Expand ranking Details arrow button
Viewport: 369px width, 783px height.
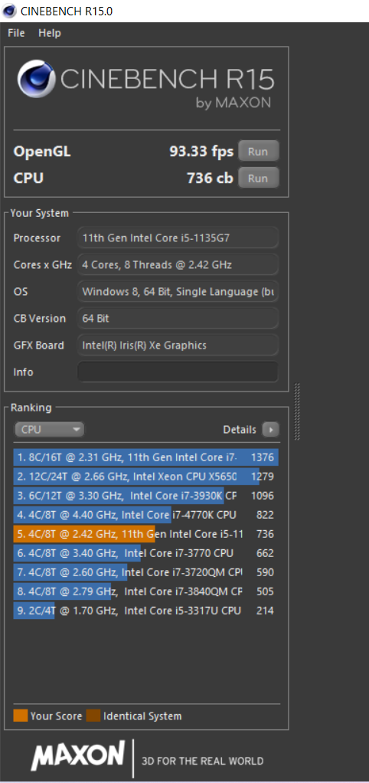tap(271, 430)
